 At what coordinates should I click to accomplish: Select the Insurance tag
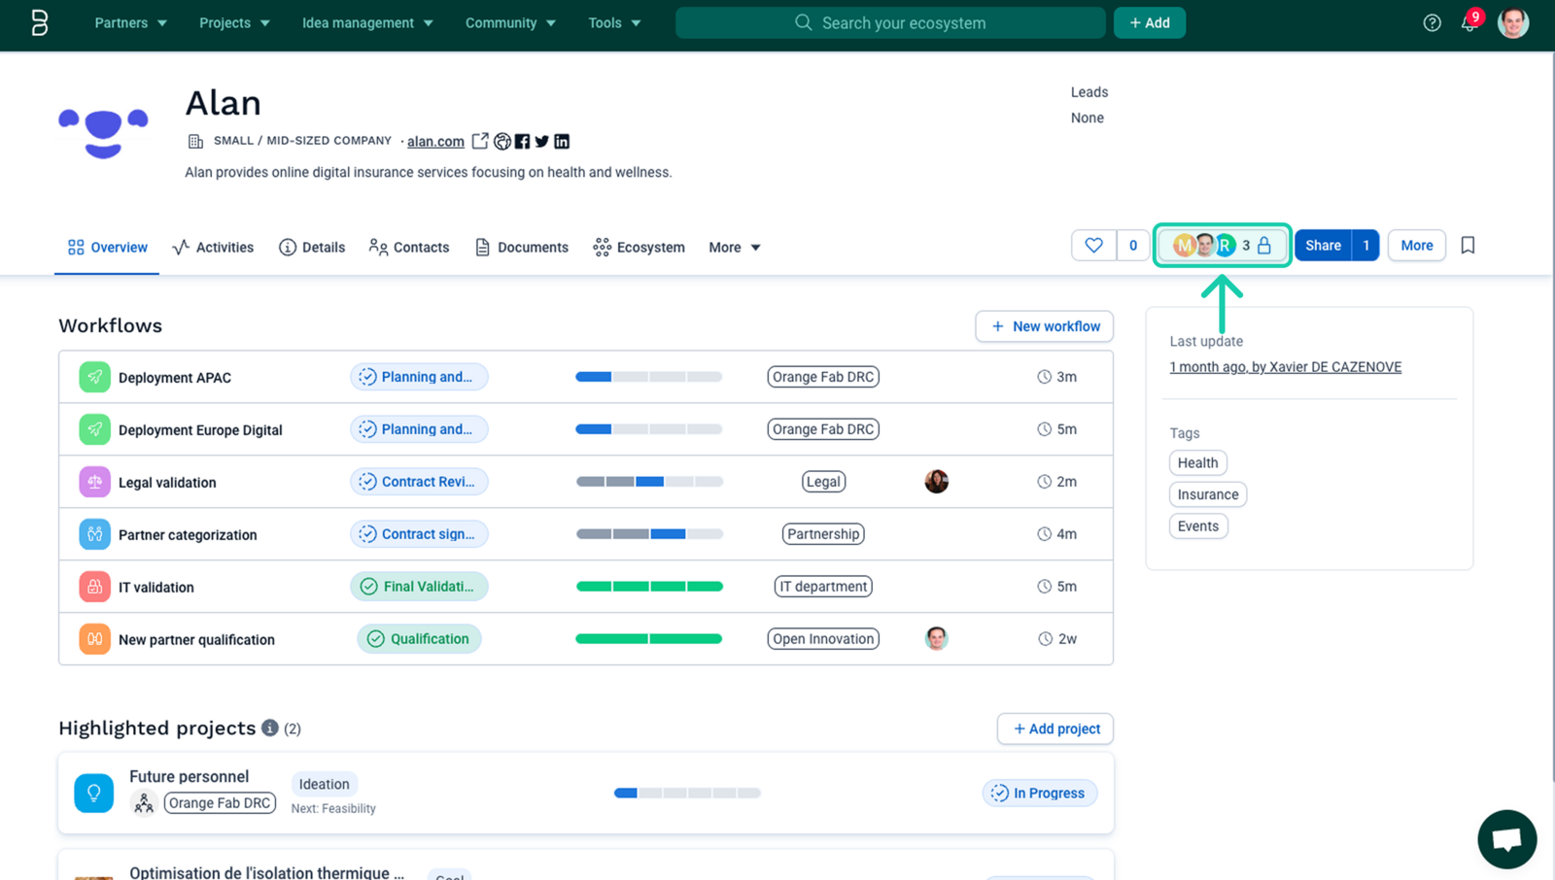[1208, 494]
